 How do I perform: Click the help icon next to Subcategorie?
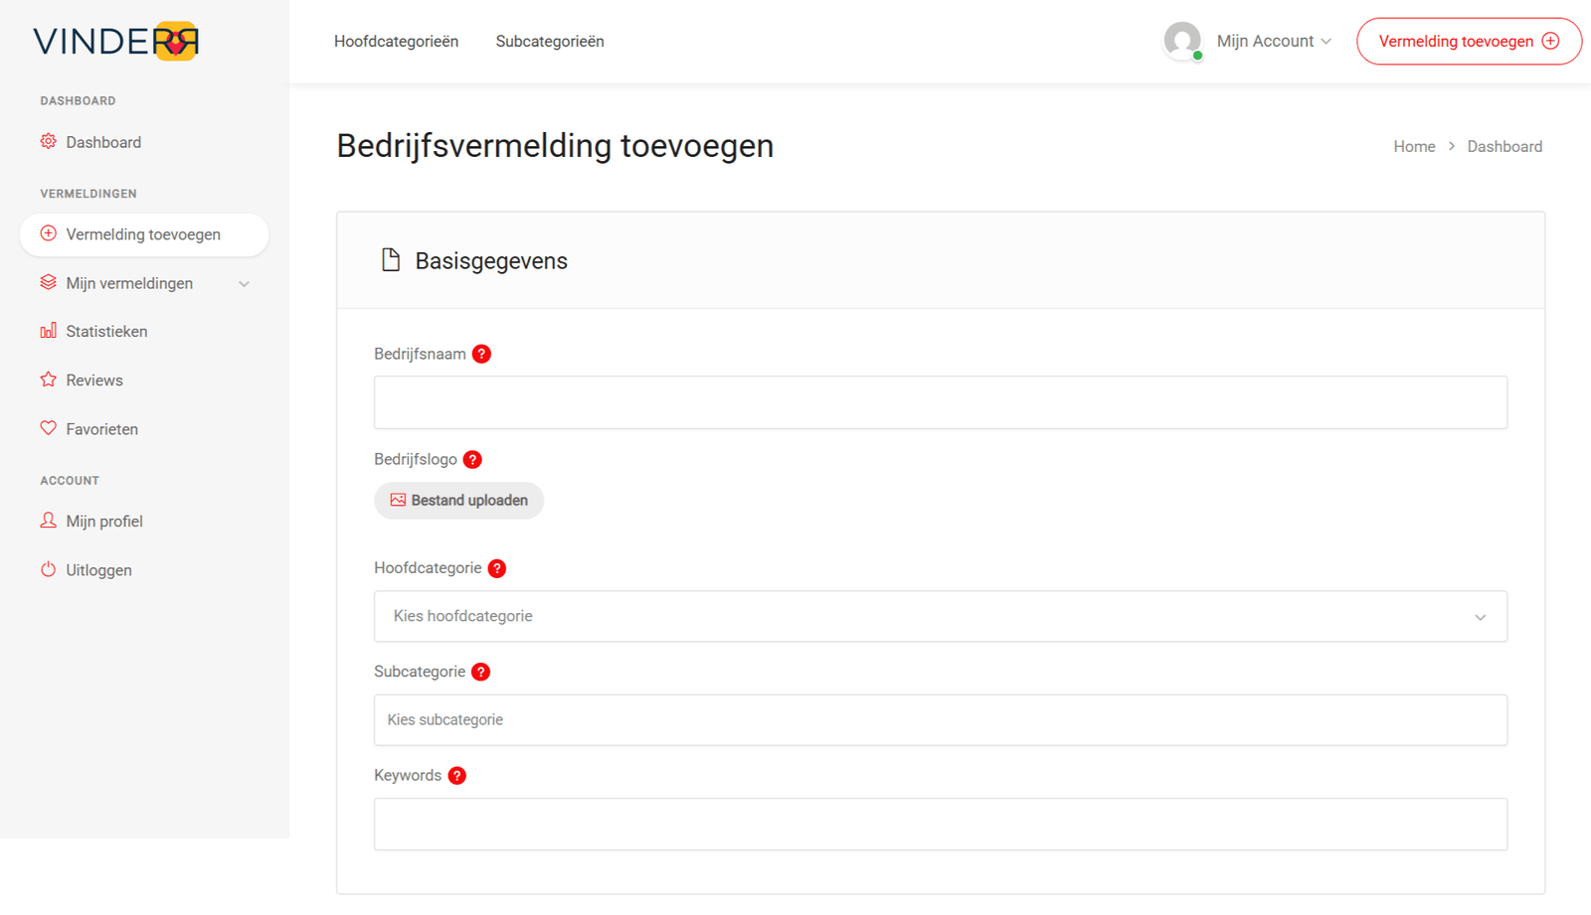tap(480, 672)
